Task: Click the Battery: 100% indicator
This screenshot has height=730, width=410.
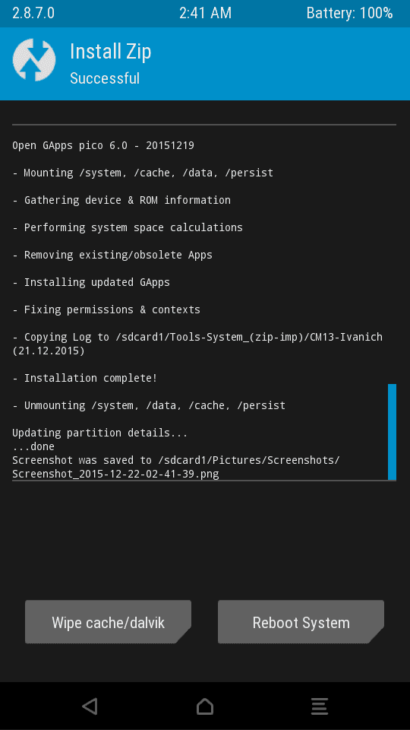Action: coord(349,13)
